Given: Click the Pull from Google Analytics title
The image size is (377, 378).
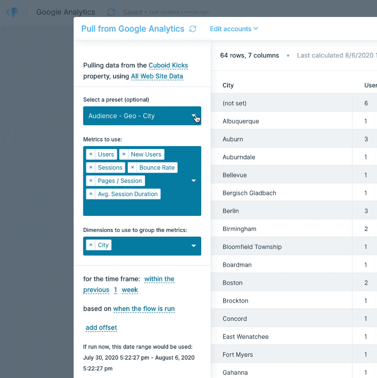Looking at the screenshot, I should [132, 29].
